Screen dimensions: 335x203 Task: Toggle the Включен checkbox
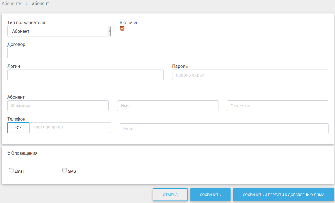click(122, 28)
